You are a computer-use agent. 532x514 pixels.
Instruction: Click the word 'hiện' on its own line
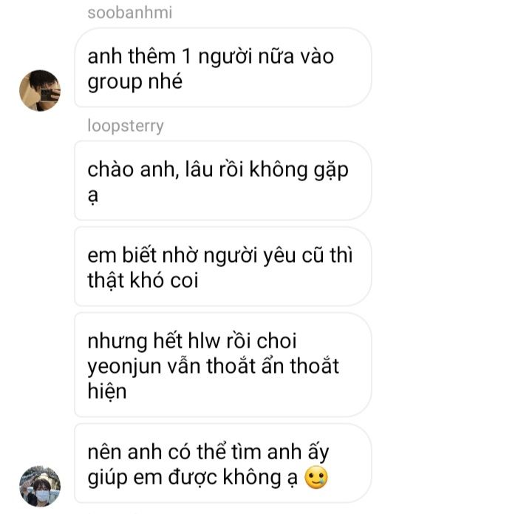[x=107, y=390]
